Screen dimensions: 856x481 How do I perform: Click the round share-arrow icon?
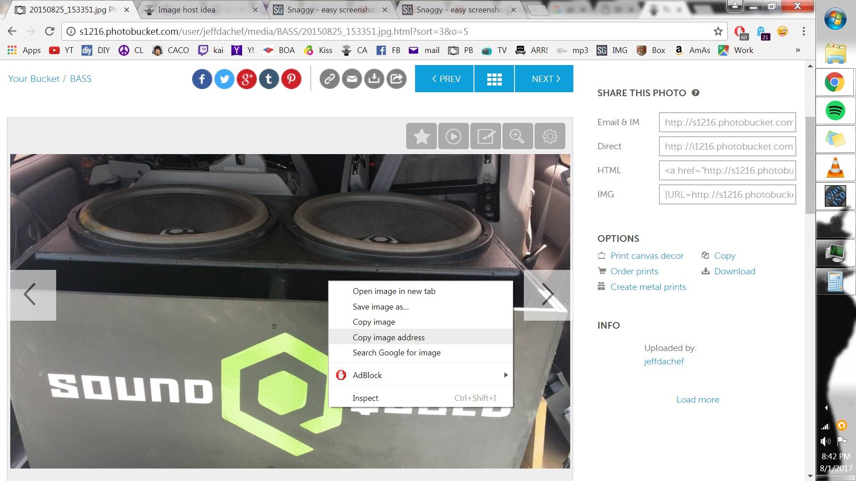396,79
